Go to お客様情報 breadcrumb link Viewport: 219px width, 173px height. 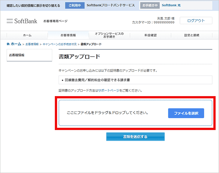32,44
